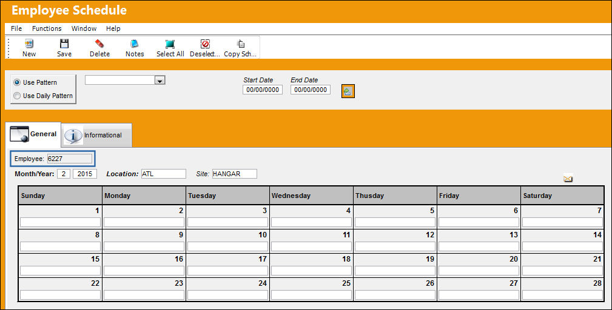The height and width of the screenshot is (310, 612).
Task: Open the Functions menu
Action: coord(47,28)
